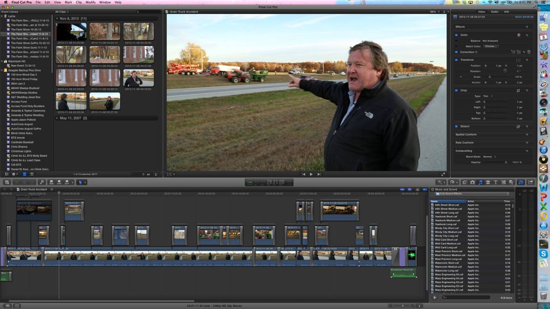Image resolution: width=550 pixels, height=309 pixels.
Task: Click the Match Color Choose button
Action: coord(490,46)
